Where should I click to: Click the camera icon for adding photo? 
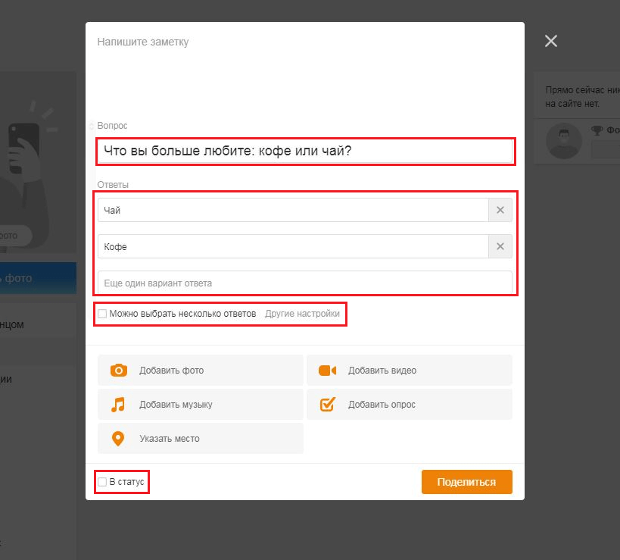point(118,371)
